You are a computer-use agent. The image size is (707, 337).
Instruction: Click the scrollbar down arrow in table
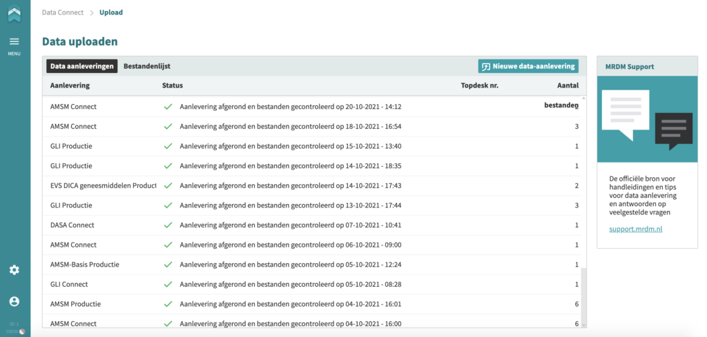click(584, 325)
